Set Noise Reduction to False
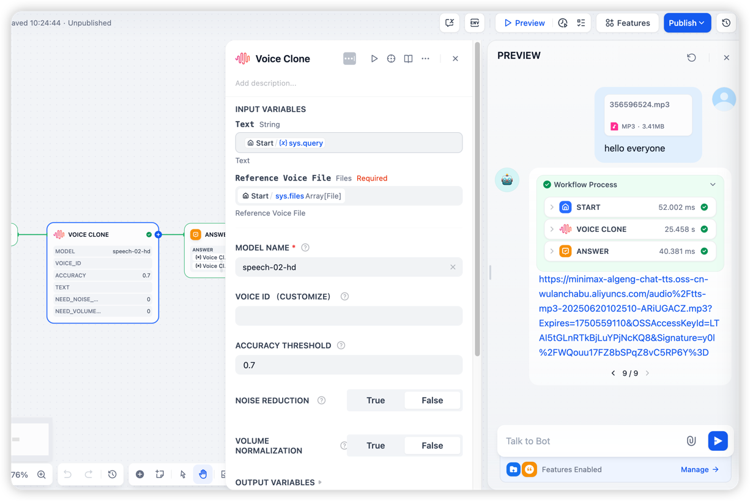750x501 pixels. click(x=432, y=401)
